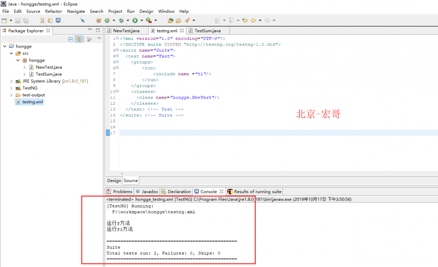Open the Debug dropdown arrow
The height and width of the screenshot is (267, 438).
point(128,21)
